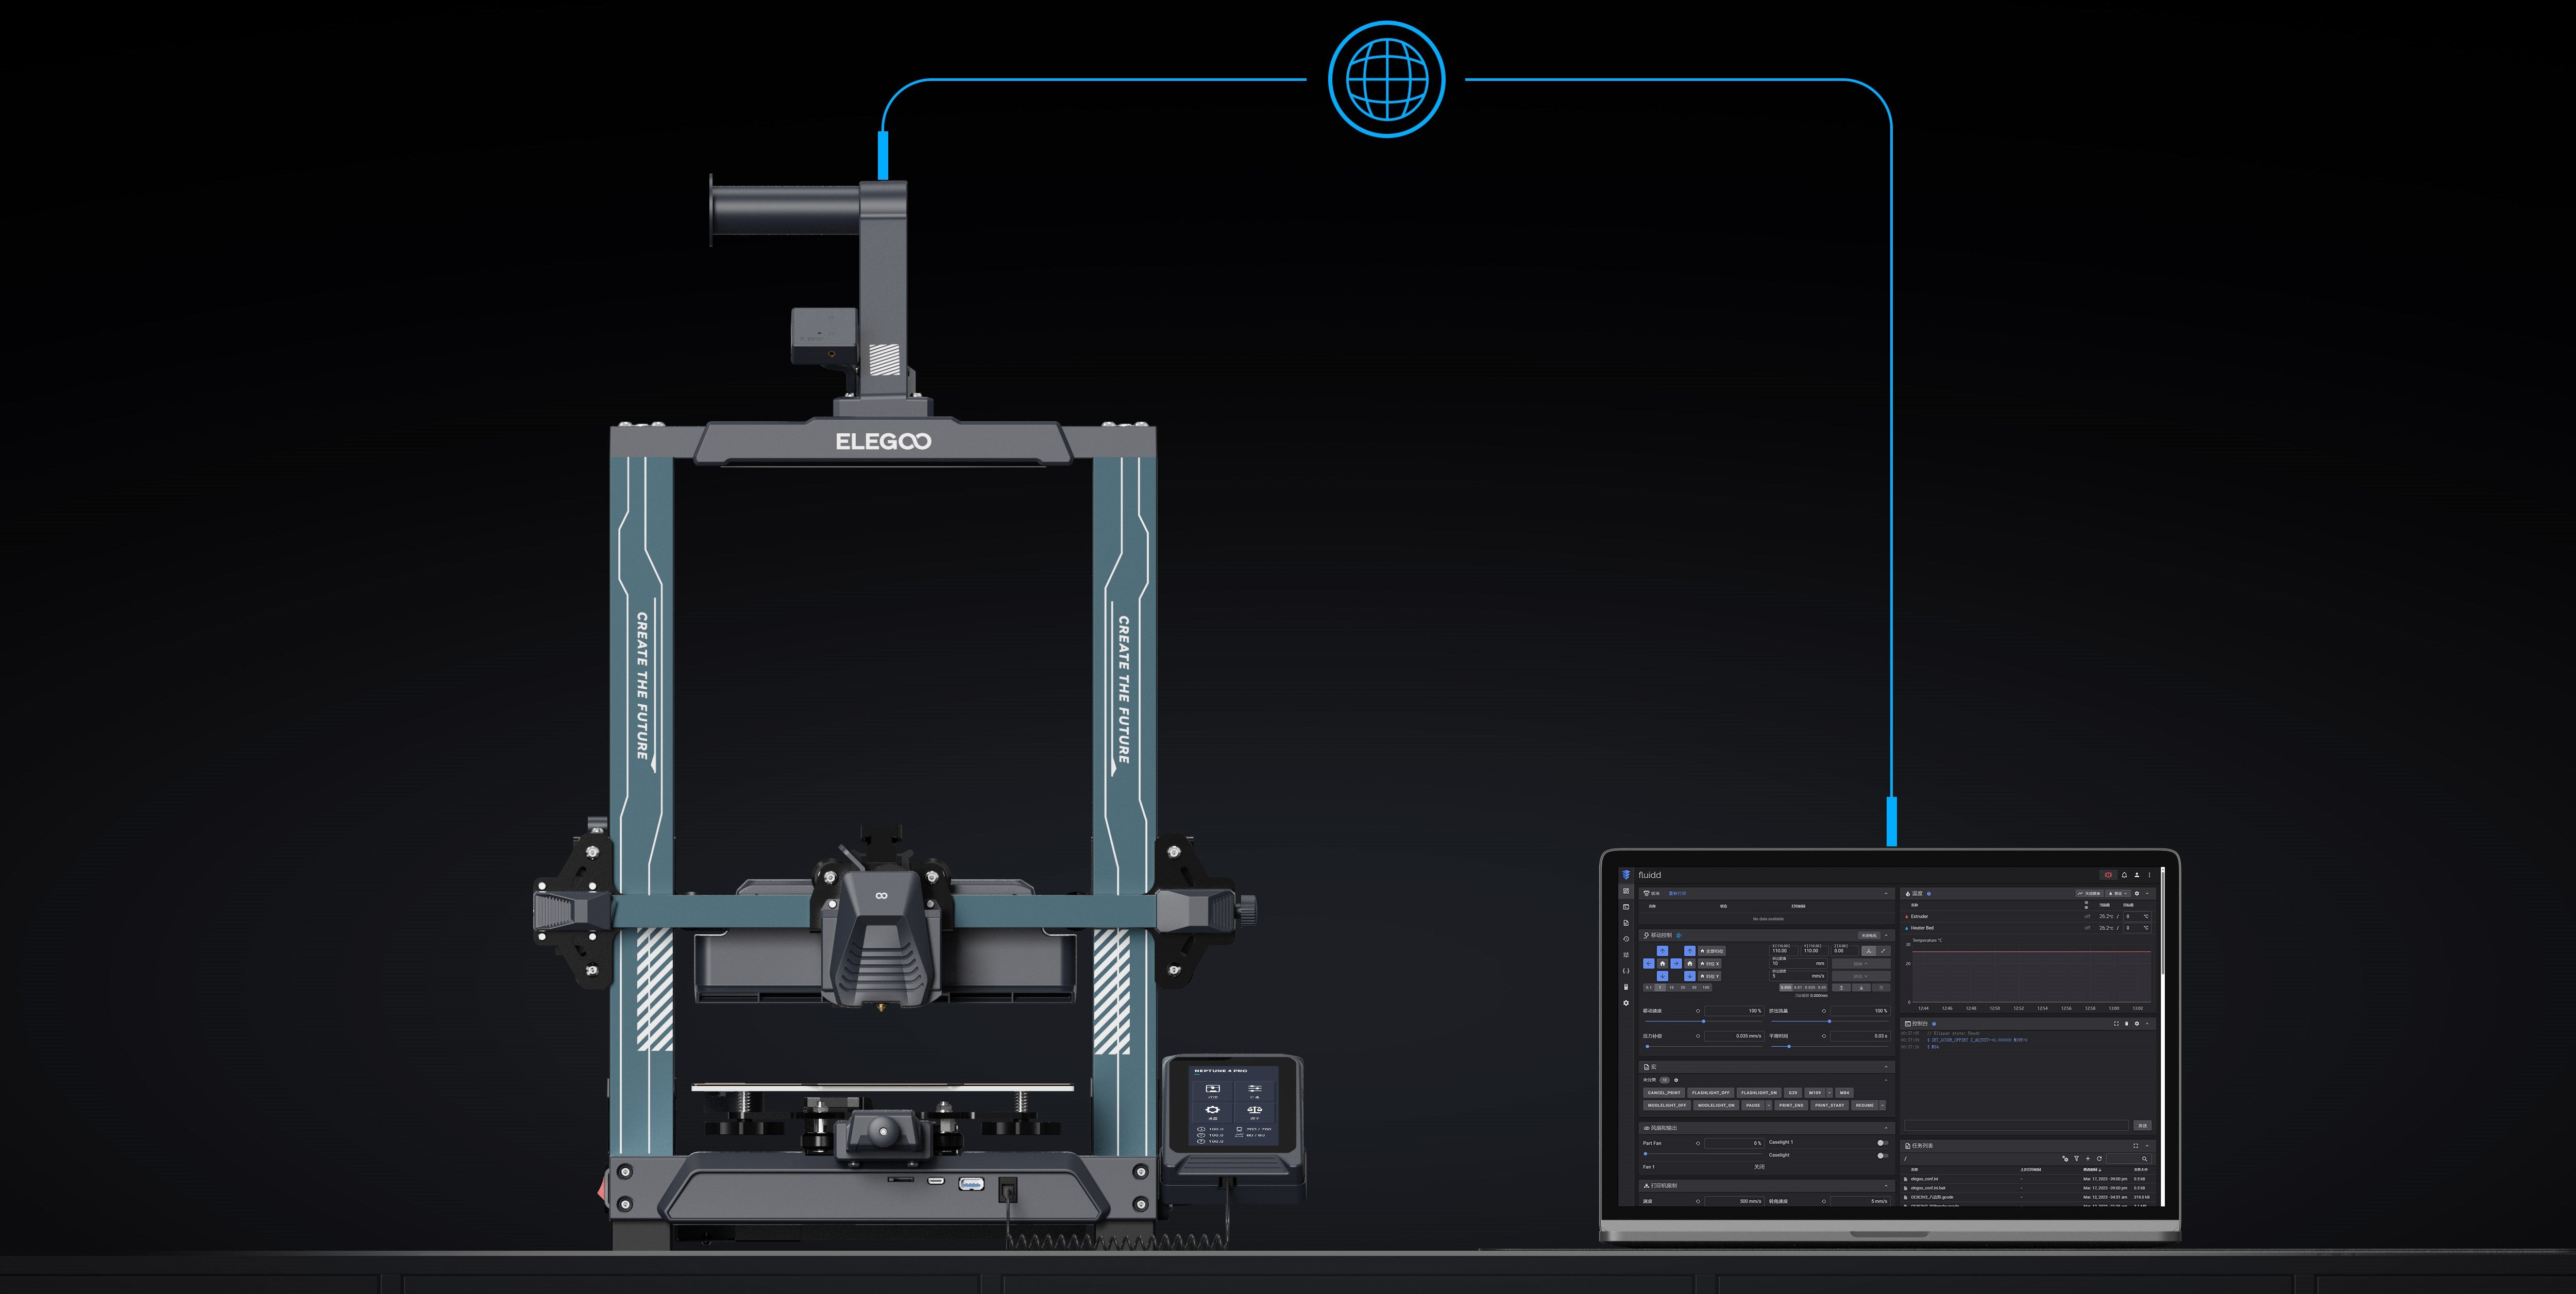Collapse the job list panel
Image resolution: width=2576 pixels, height=1294 pixels.
2148,1146
